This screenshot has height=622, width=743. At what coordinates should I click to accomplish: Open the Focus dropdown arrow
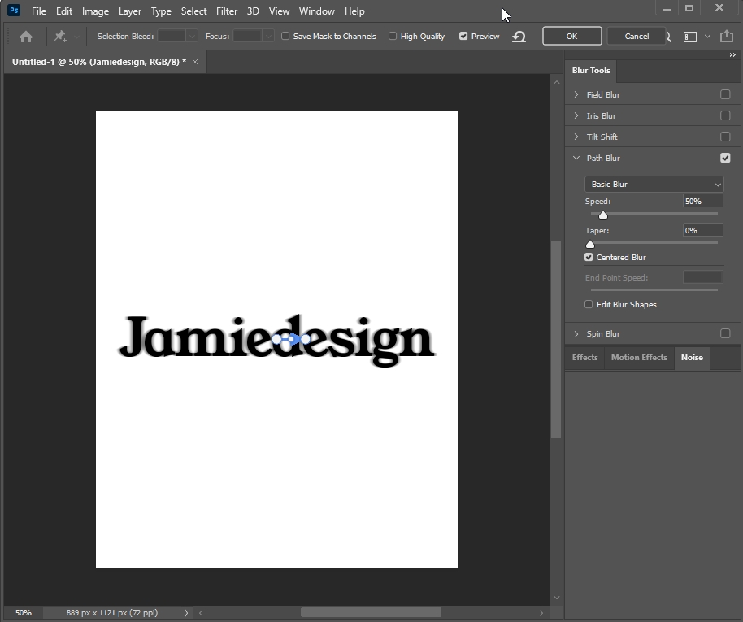pyautogui.click(x=268, y=36)
